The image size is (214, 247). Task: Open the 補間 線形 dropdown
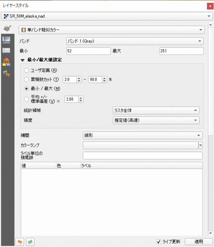click(143, 135)
